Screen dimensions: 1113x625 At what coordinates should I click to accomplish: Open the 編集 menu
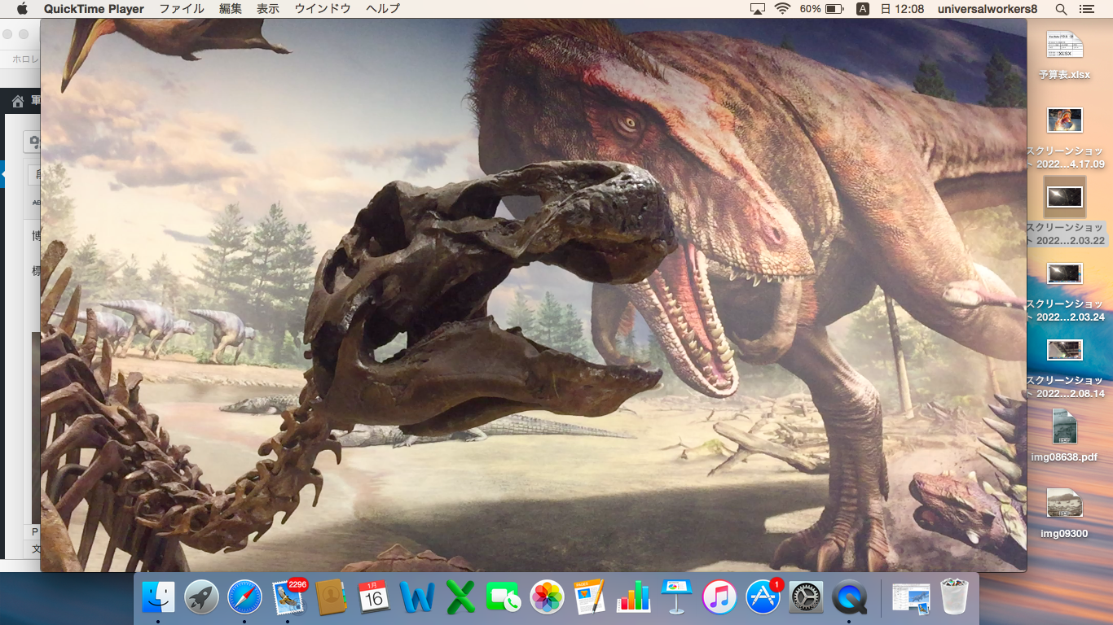pyautogui.click(x=231, y=9)
